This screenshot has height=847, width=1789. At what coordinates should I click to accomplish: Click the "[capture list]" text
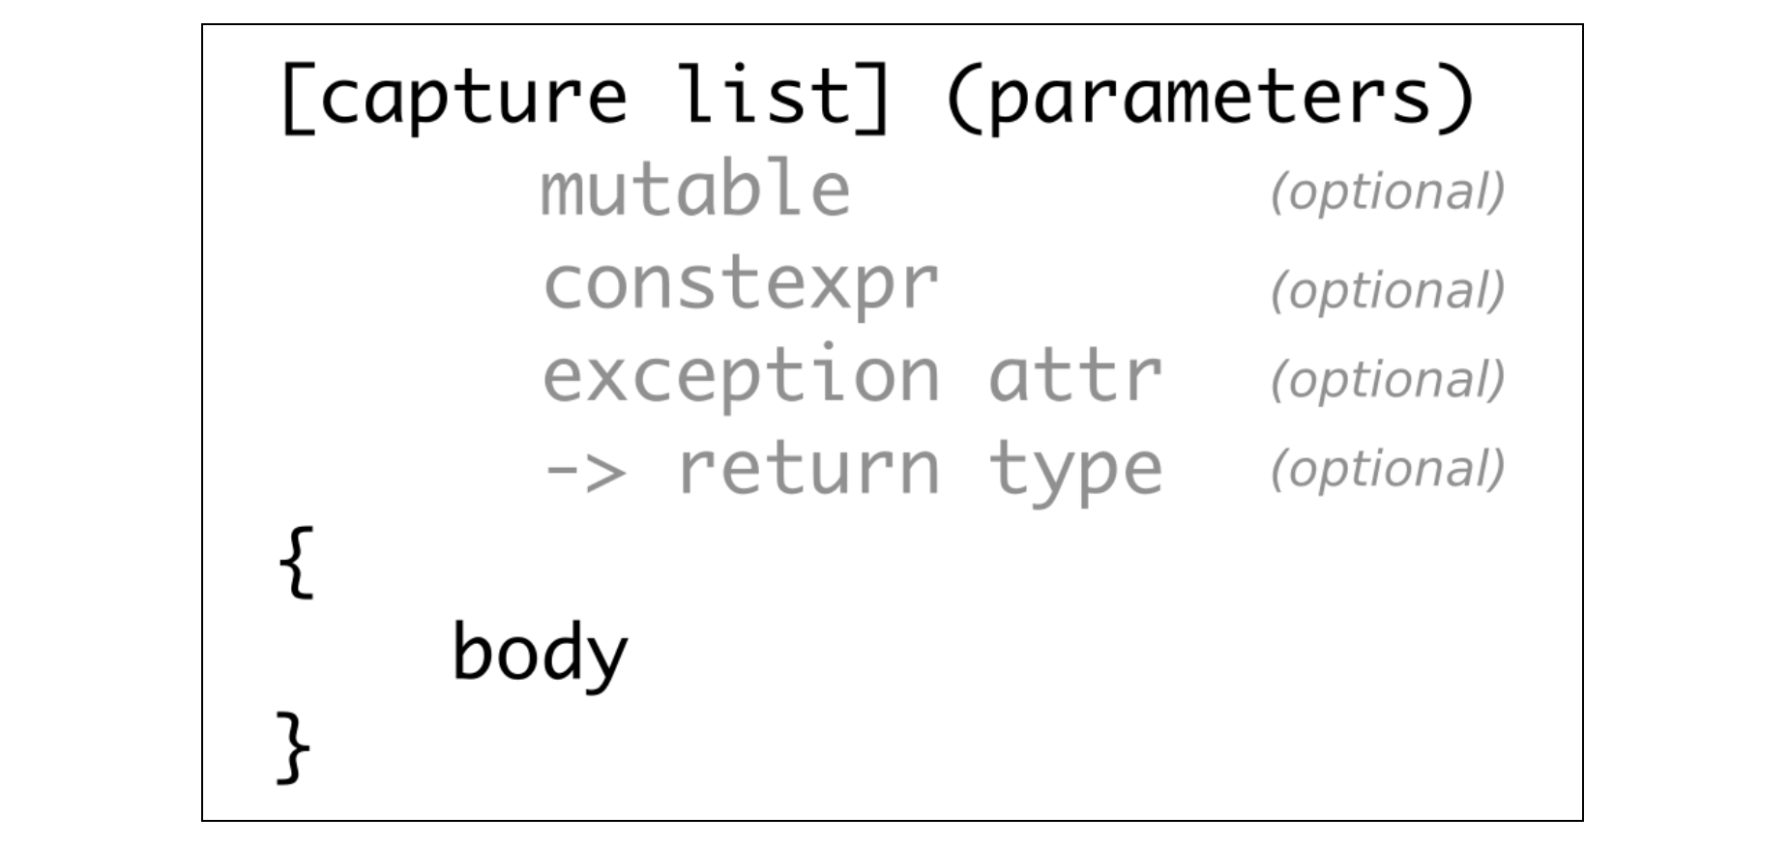coord(586,97)
